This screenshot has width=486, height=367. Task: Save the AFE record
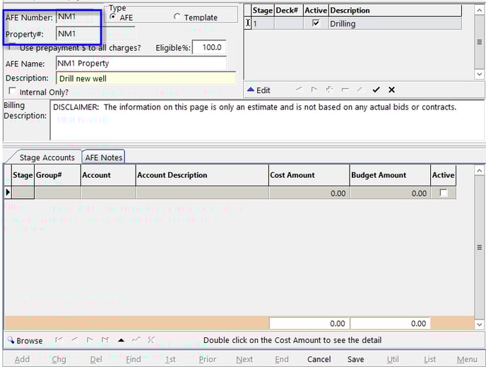click(x=355, y=359)
